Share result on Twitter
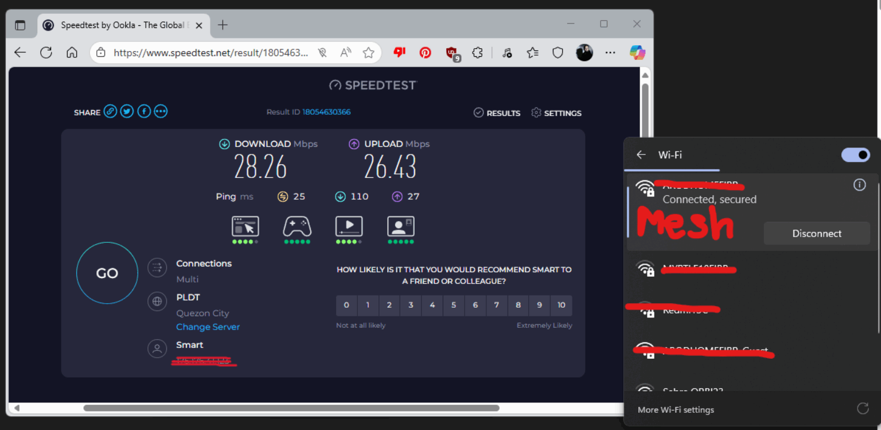The height and width of the screenshot is (430, 881). (127, 111)
